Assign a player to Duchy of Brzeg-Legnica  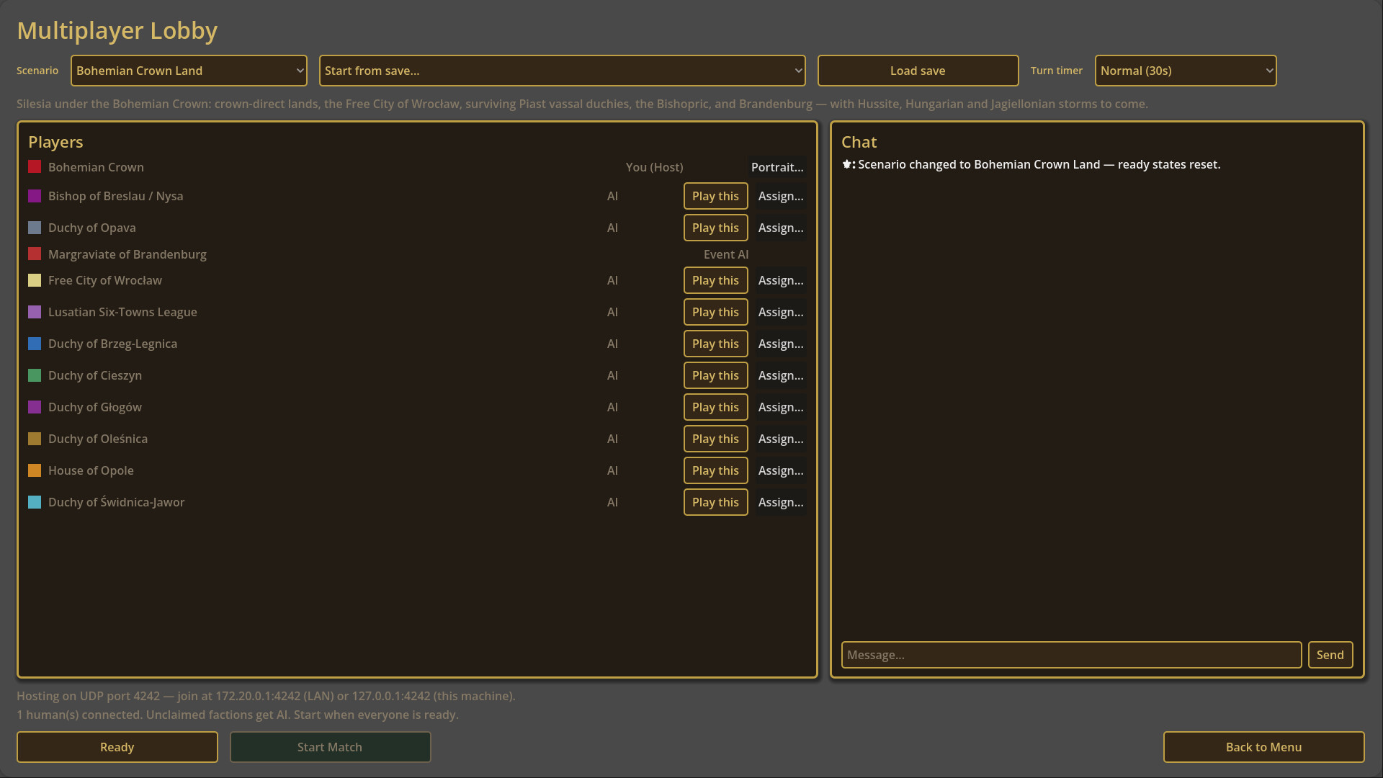tap(781, 344)
